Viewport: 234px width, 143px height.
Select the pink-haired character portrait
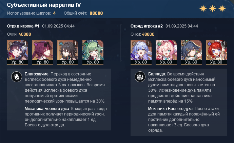166,52
